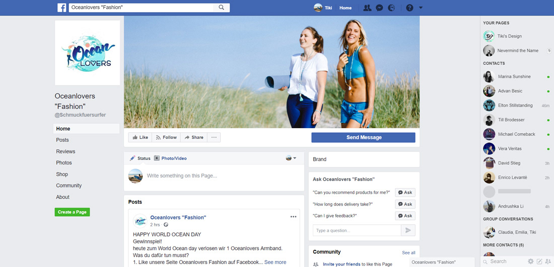Click the search field with Oceanlovers "Fashion"
This screenshot has width=554, height=267.
pyautogui.click(x=141, y=8)
